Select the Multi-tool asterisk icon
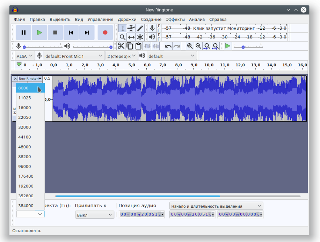Screen dimensions: 320x242 tap(140, 37)
